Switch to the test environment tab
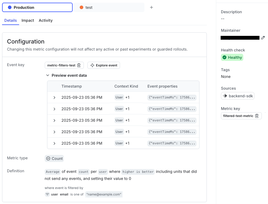268x204 pixels. (x=88, y=7)
